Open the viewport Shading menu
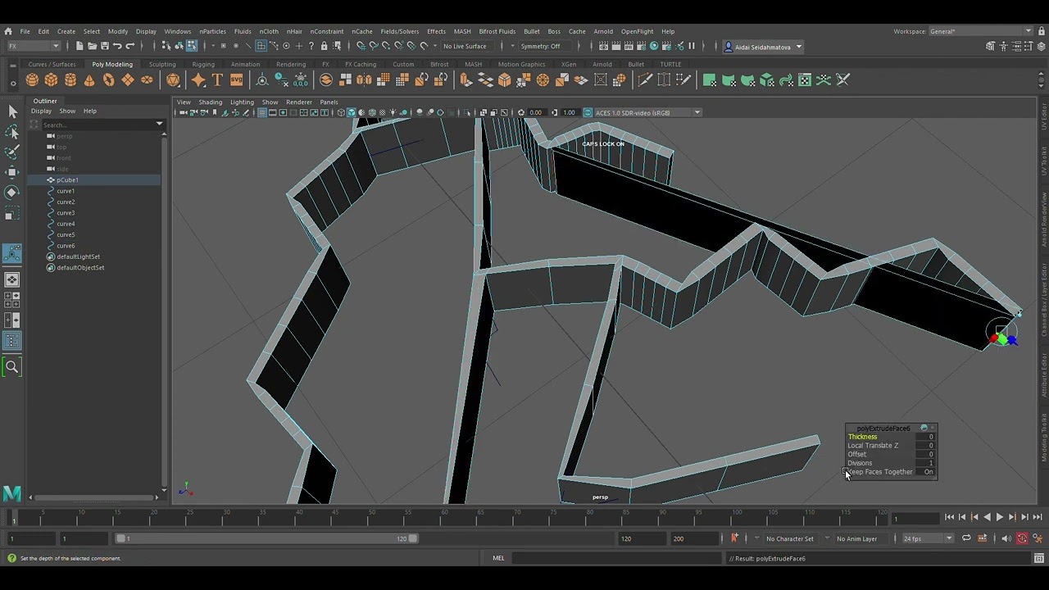This screenshot has height=590, width=1049. 210,102
